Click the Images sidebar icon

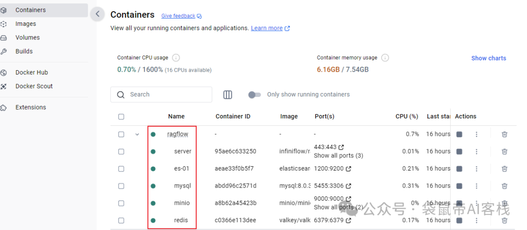pyautogui.click(x=3, y=24)
